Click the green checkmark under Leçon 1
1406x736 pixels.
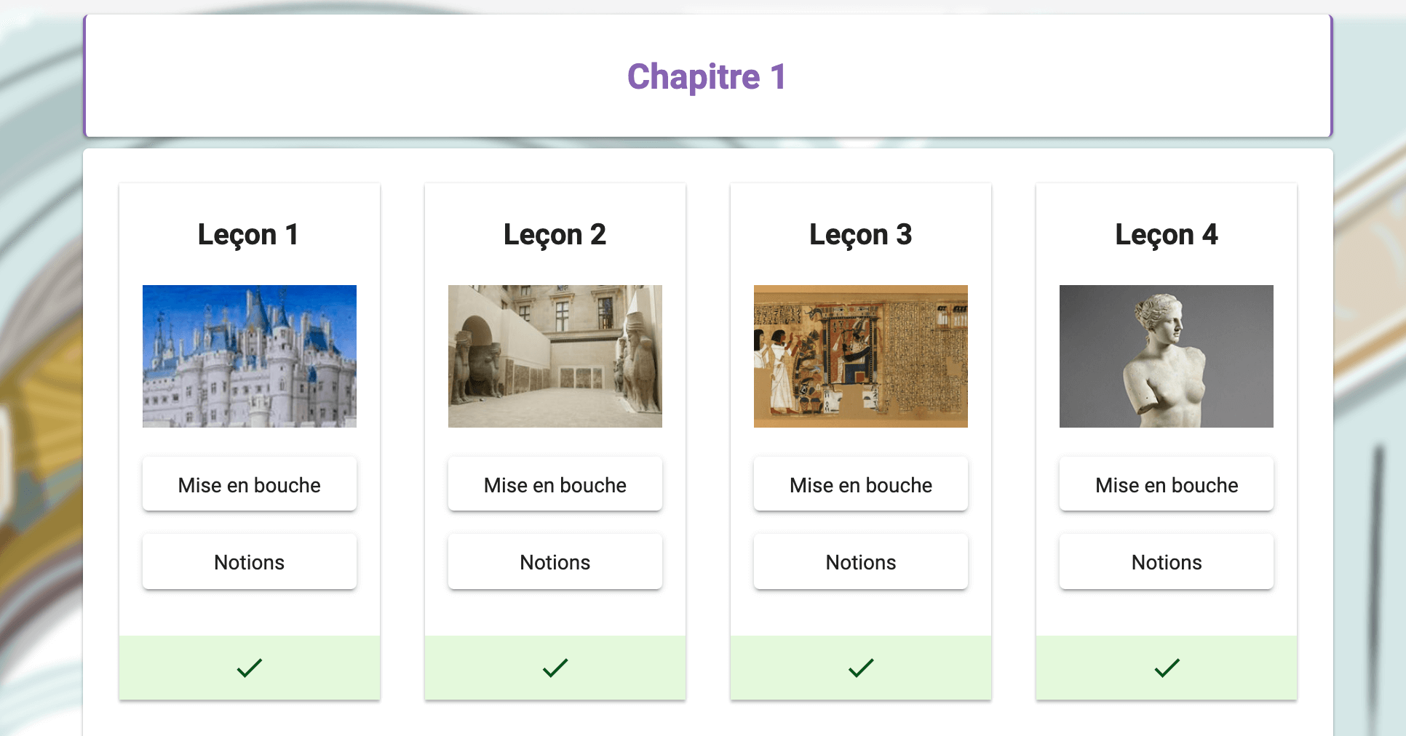(x=249, y=668)
